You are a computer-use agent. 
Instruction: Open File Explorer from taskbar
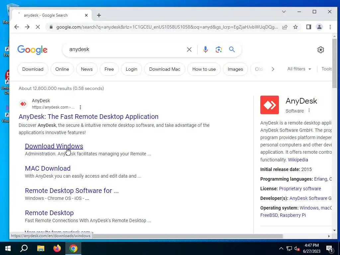coord(41,248)
